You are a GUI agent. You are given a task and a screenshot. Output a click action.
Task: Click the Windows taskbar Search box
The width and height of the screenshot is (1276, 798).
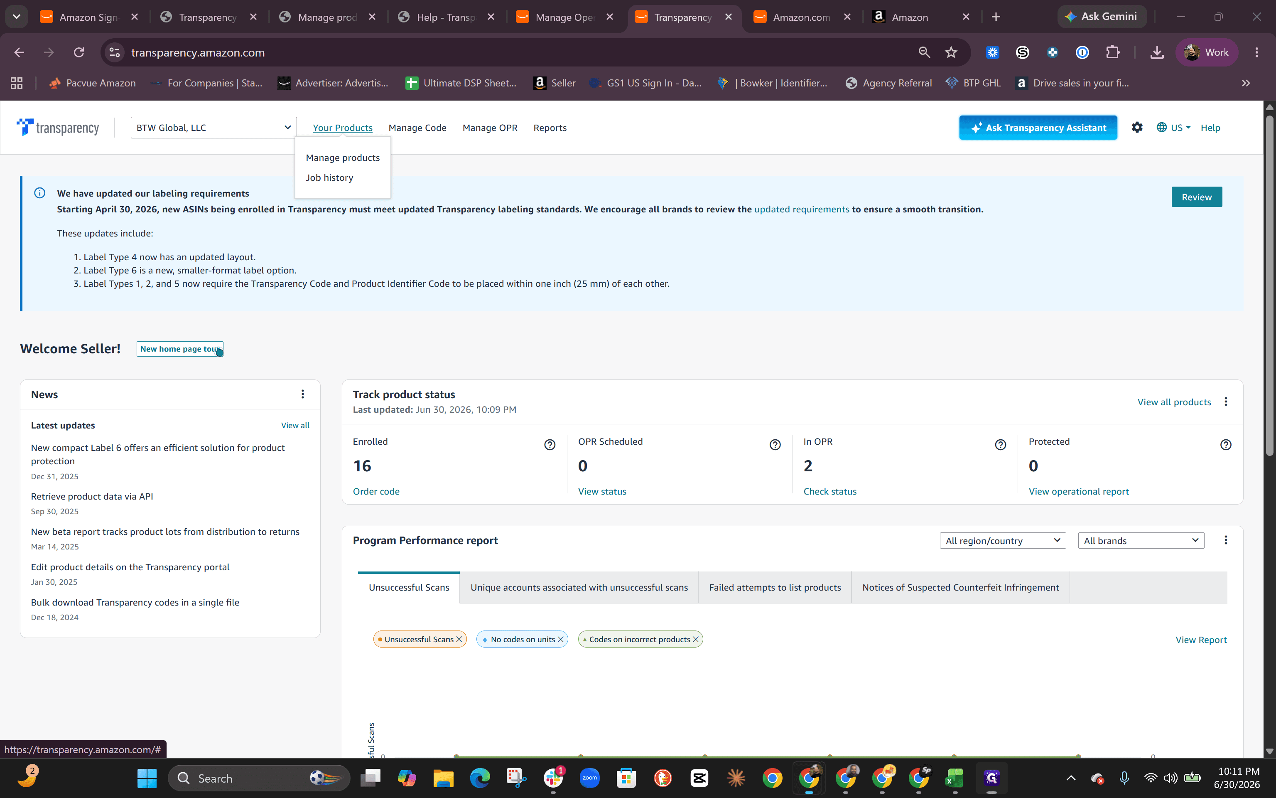click(x=259, y=778)
